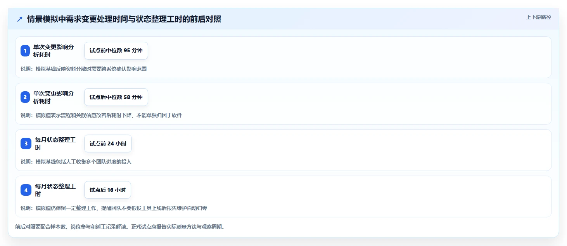Select the 试点后中位数 58 分钟 chip
The width and height of the screenshot is (567, 246).
116,97
